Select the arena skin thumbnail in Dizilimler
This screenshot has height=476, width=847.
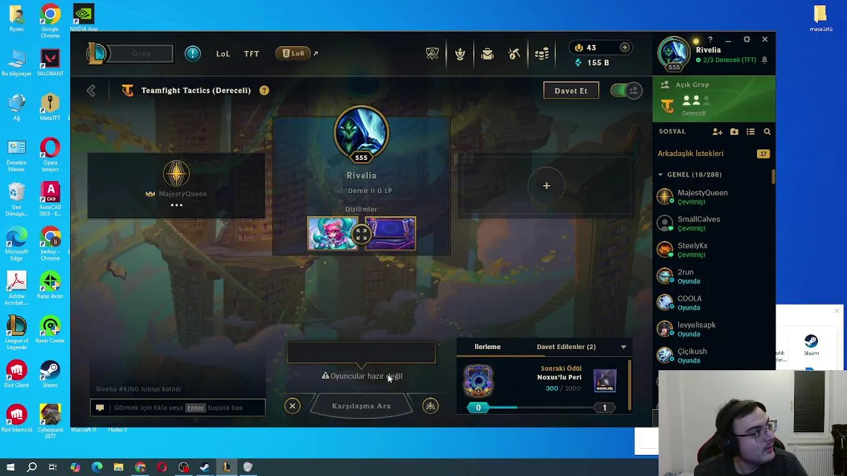[390, 233]
